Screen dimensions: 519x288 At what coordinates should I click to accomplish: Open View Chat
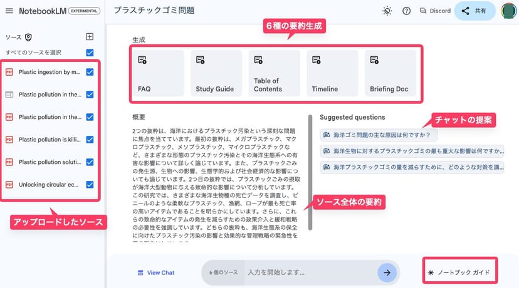coord(155,273)
